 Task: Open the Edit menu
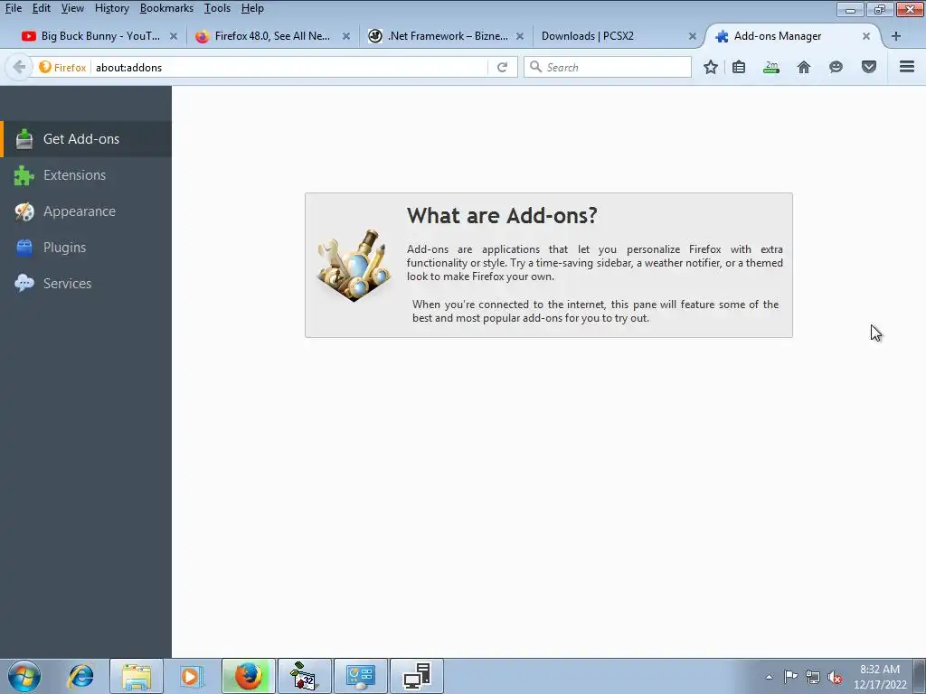click(41, 8)
